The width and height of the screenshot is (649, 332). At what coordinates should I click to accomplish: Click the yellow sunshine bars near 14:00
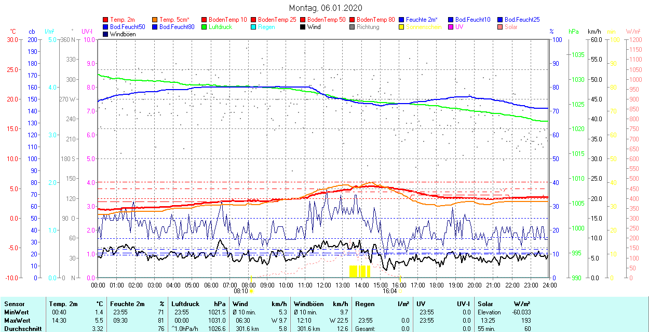point(360,271)
